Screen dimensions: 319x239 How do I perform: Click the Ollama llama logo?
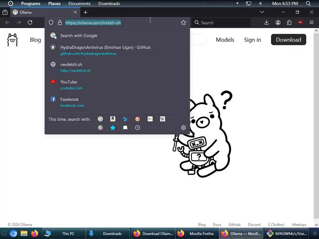click(12, 40)
